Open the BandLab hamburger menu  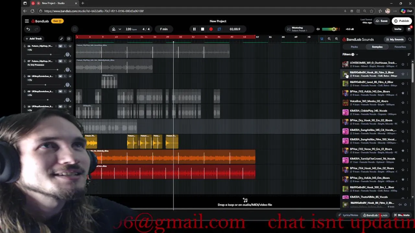[27, 21]
